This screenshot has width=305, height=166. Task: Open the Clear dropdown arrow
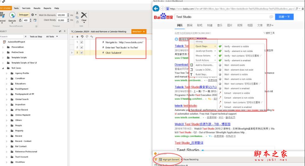(x=84, y=23)
